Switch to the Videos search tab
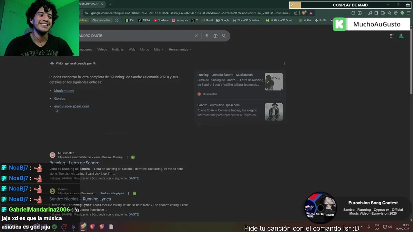413x232 pixels. (x=102, y=50)
